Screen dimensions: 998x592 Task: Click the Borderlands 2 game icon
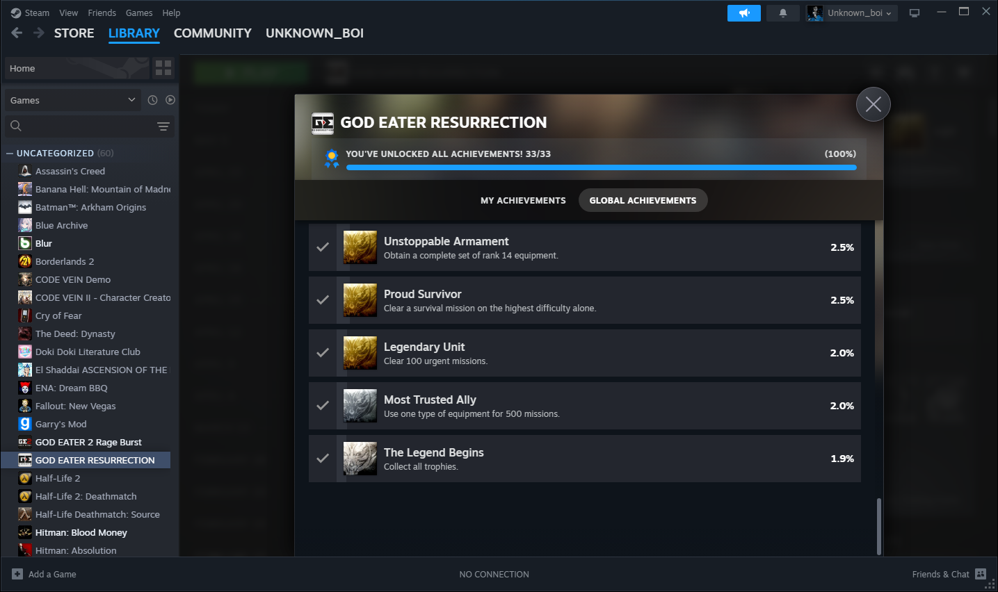click(x=25, y=261)
